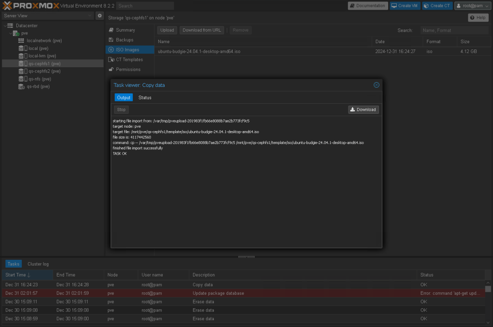Open the Server View dropdown

(x=48, y=16)
